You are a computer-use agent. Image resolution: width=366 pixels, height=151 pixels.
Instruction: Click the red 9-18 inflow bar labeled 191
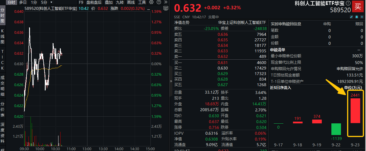point(298,122)
